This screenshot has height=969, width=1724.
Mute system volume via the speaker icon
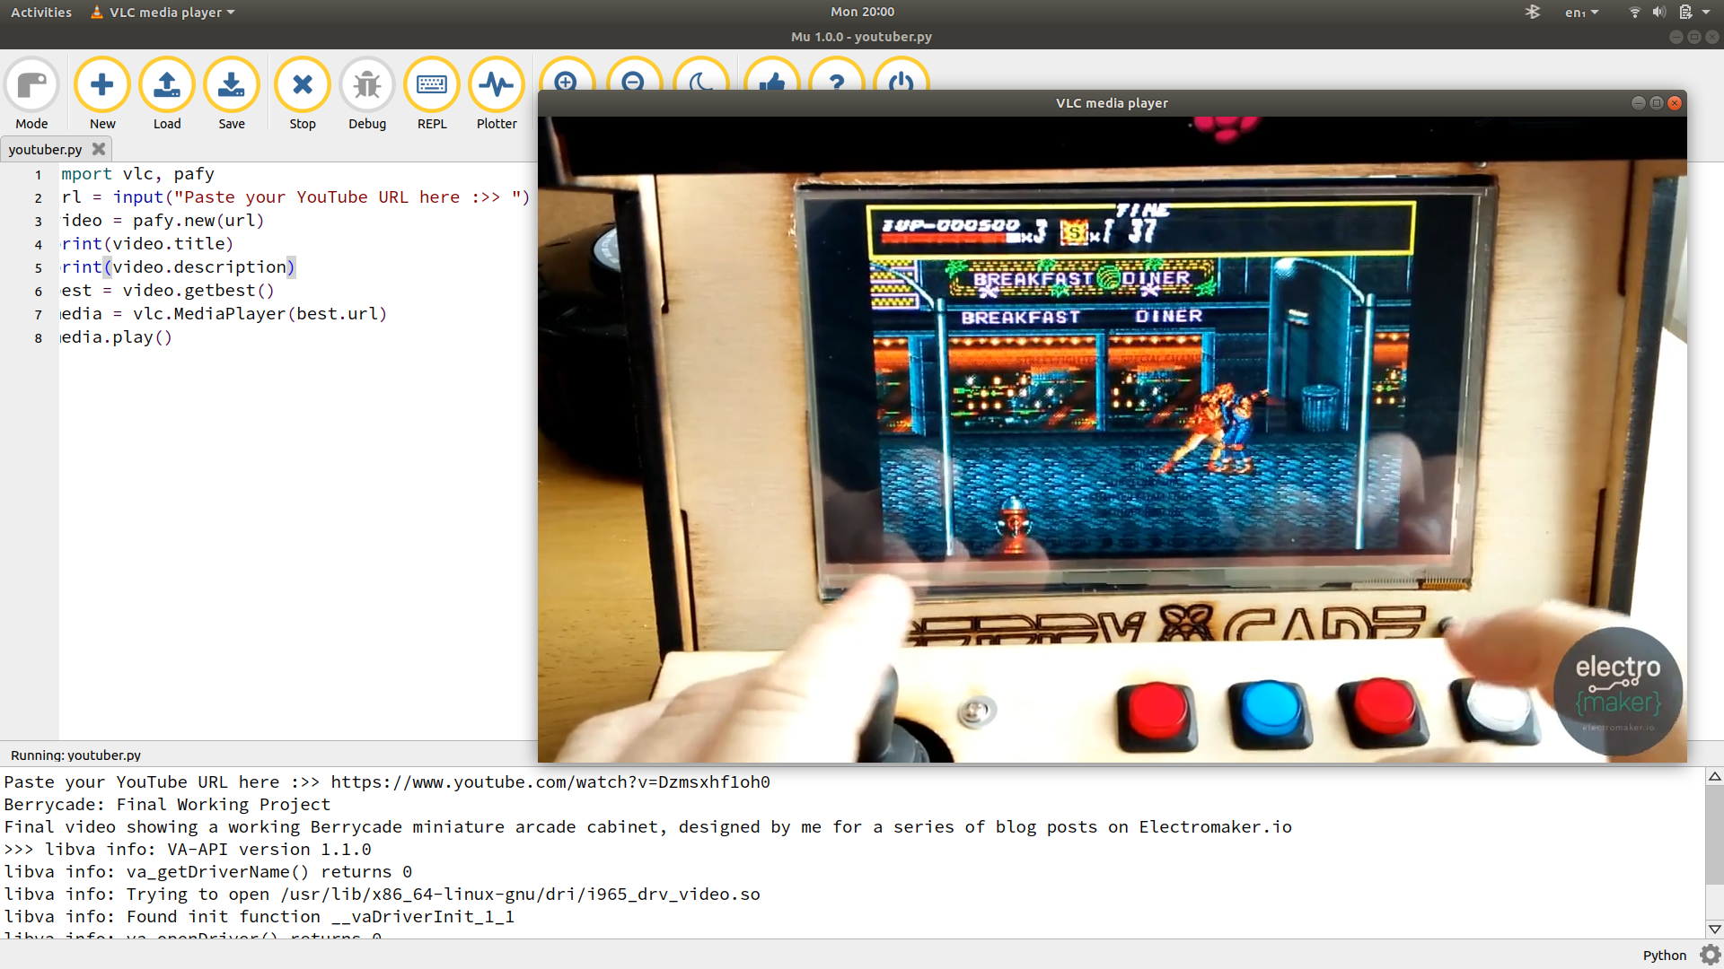(x=1658, y=12)
